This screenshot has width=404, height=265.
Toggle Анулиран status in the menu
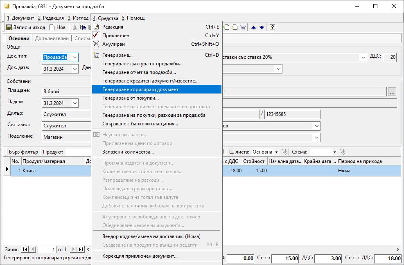(x=113, y=44)
